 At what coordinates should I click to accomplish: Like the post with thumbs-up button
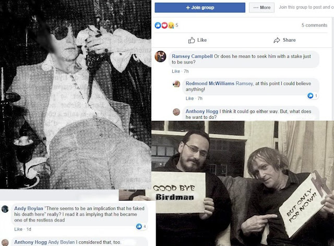(x=197, y=40)
